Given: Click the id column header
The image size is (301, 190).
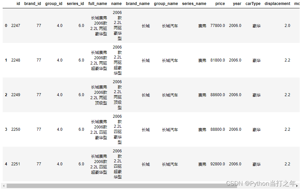Looking at the screenshot, I should coord(18,4).
